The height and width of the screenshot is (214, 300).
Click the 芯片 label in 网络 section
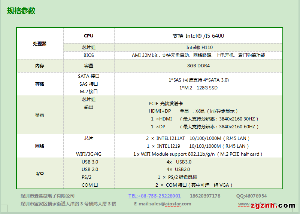(89, 138)
